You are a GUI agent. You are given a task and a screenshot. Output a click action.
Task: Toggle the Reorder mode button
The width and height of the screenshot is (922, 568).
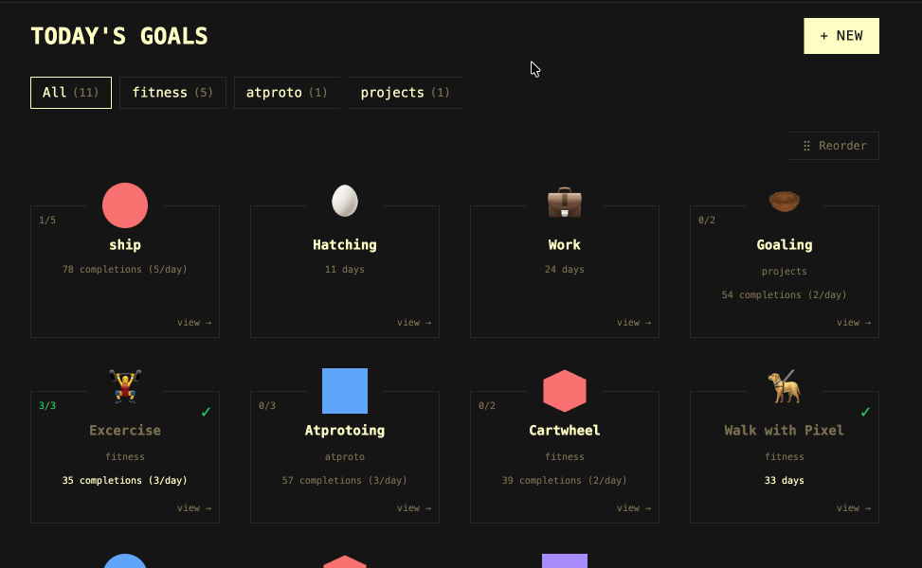[x=834, y=146]
